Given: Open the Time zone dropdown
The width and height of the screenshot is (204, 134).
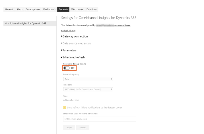Looking at the screenshot, I should click(x=88, y=89).
